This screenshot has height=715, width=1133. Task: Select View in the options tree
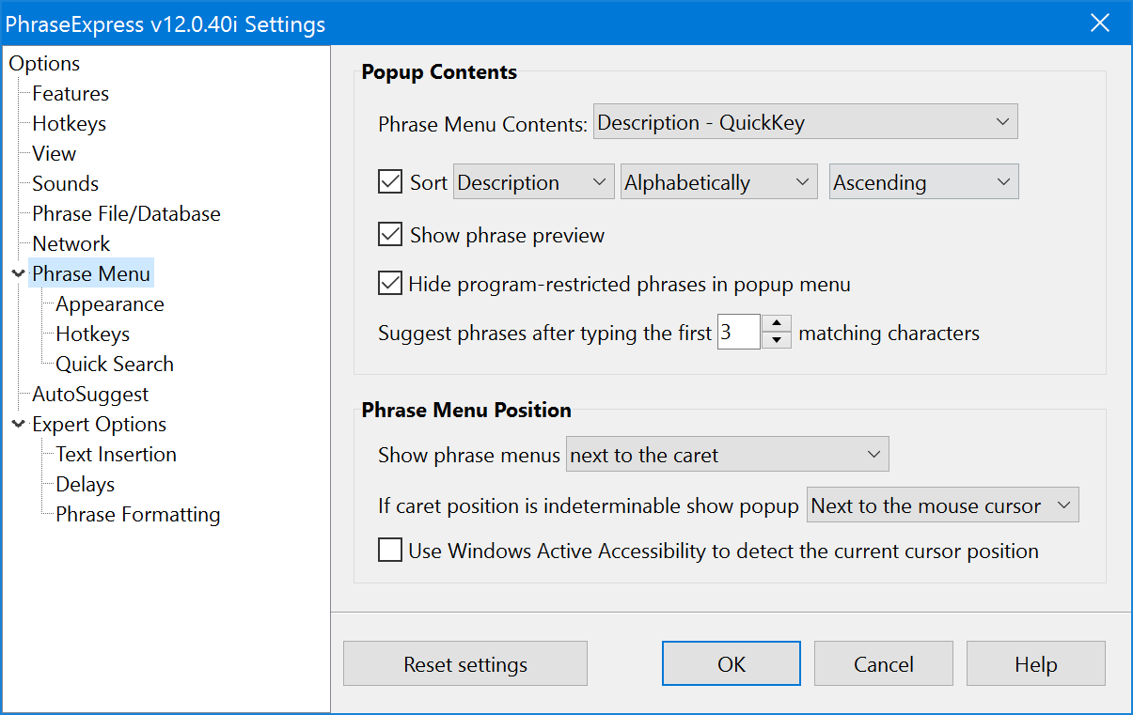tap(54, 154)
